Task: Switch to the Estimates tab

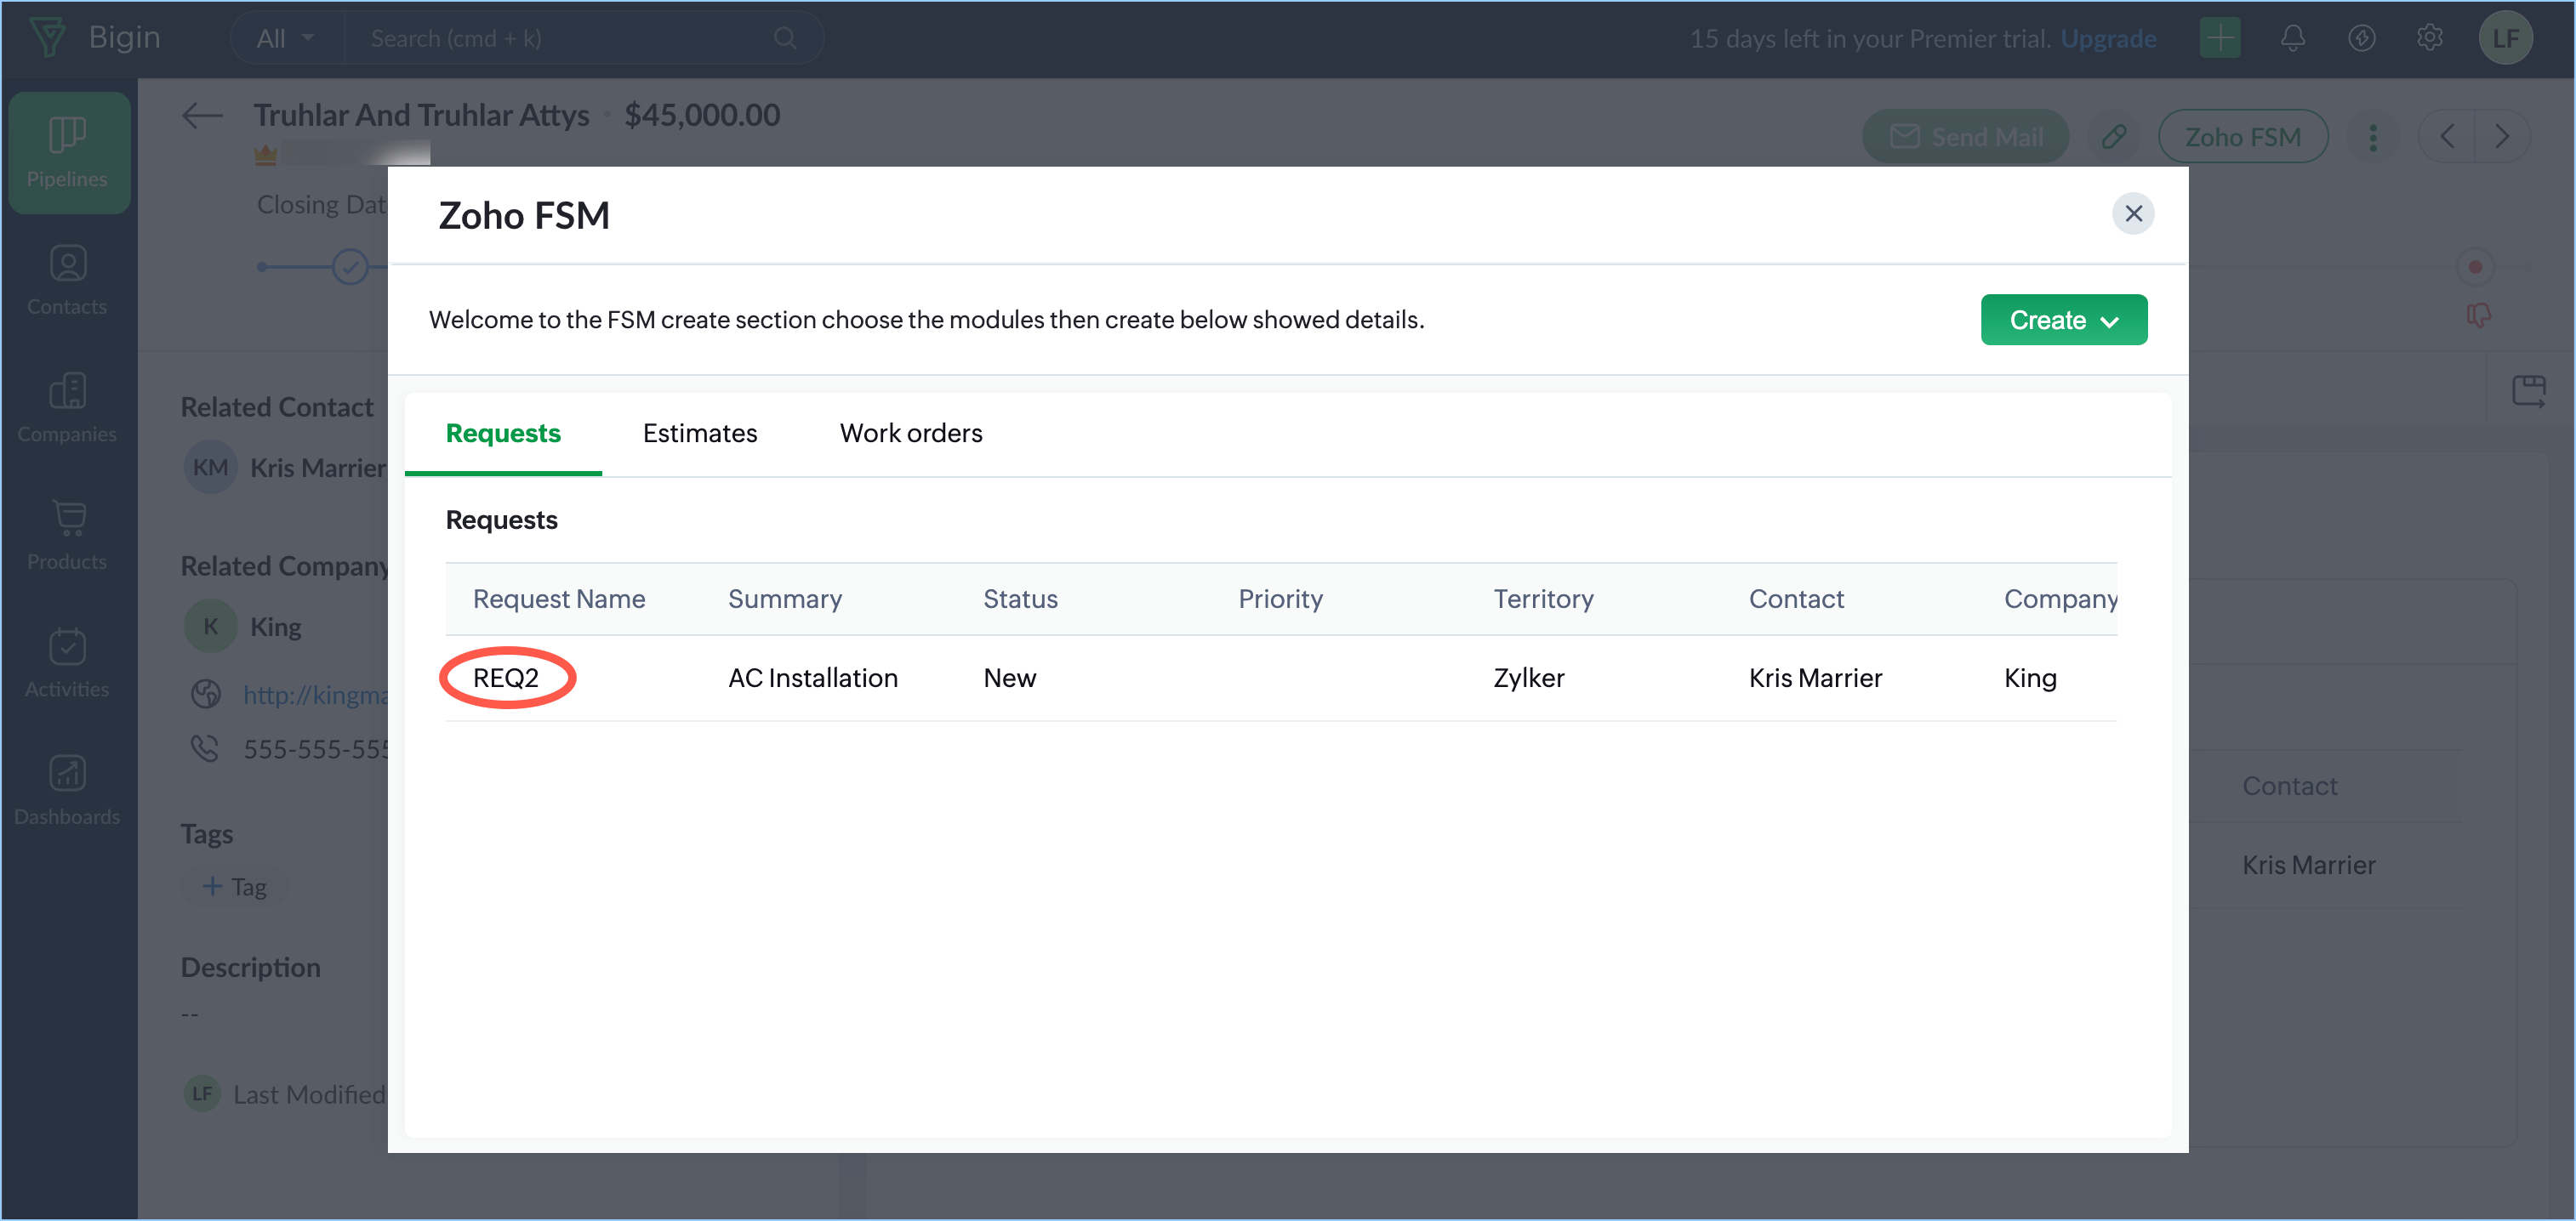Action: click(x=700, y=433)
